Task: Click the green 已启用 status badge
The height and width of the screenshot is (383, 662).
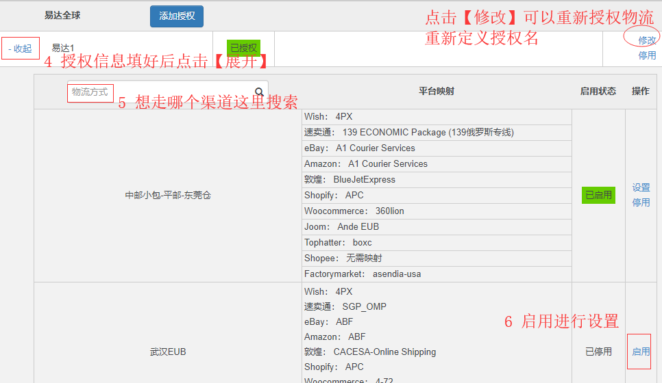Action: pyautogui.click(x=598, y=195)
